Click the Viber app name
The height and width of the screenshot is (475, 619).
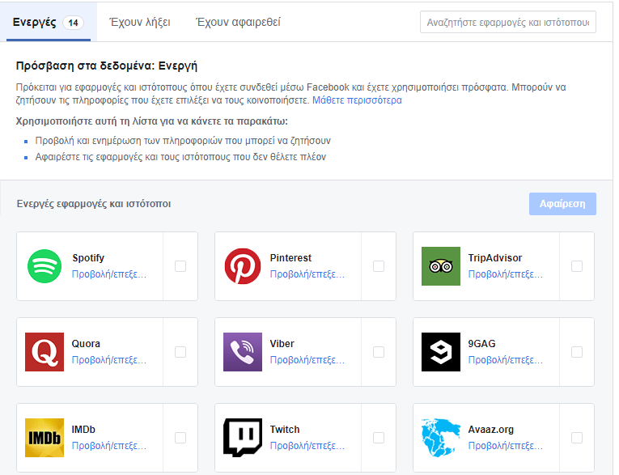tap(282, 344)
